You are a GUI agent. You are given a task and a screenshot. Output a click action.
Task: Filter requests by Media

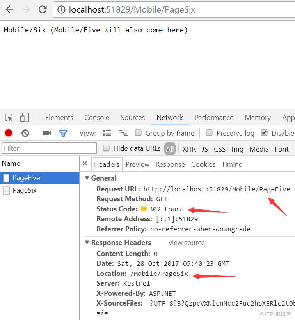259,149
